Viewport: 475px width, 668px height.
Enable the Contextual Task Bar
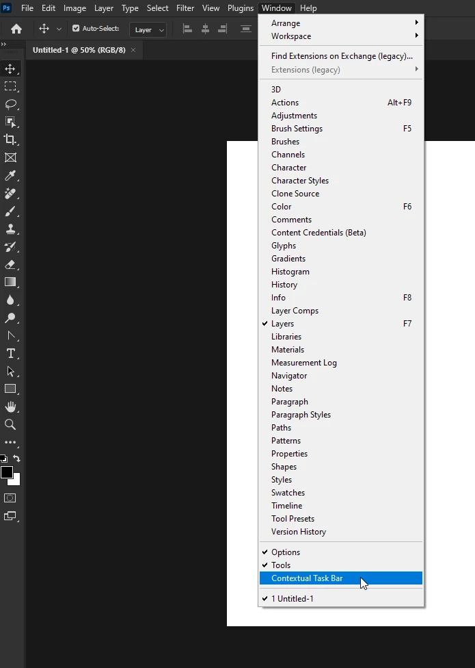click(x=342, y=578)
